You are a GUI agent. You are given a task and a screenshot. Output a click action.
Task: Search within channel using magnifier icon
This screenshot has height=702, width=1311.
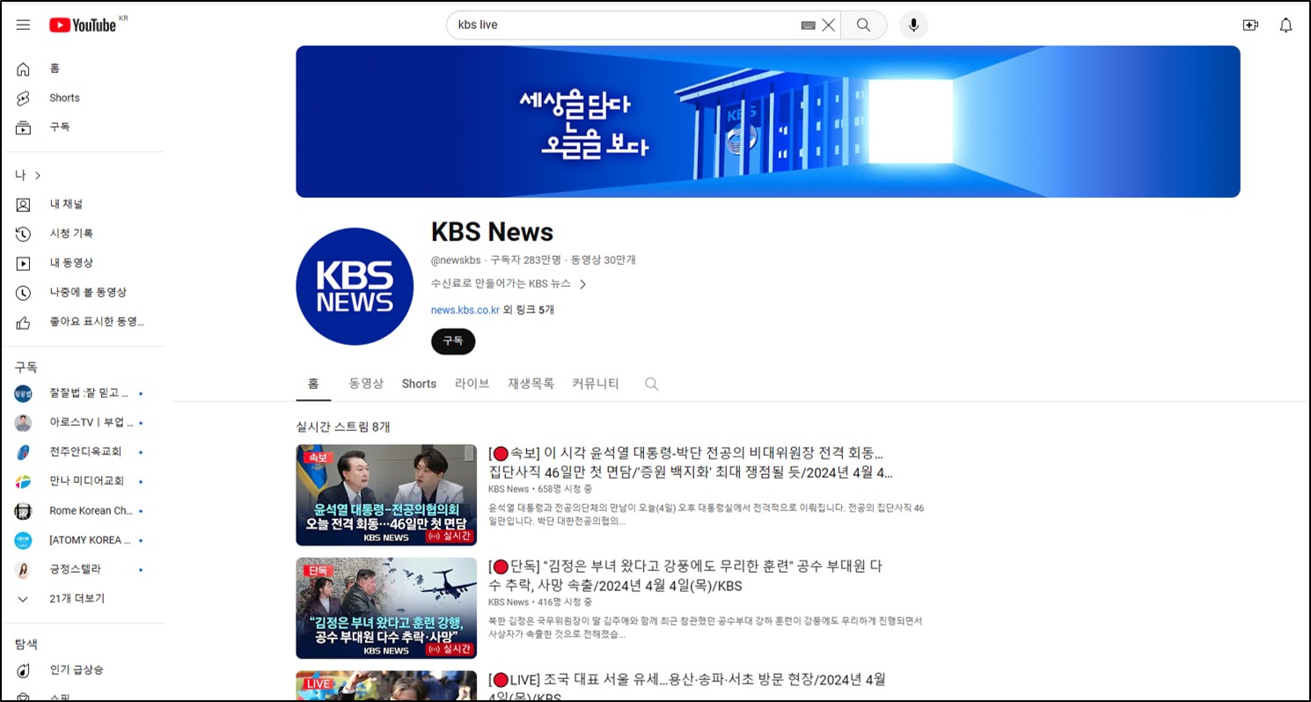651,384
